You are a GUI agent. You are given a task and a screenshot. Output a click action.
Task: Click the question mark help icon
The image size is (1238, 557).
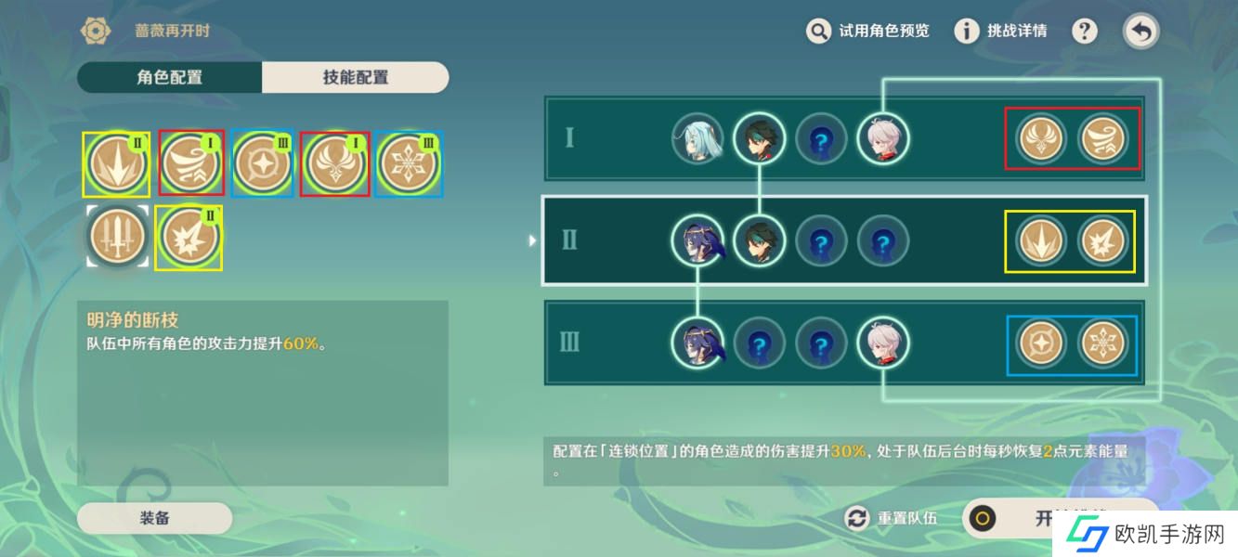(1085, 31)
